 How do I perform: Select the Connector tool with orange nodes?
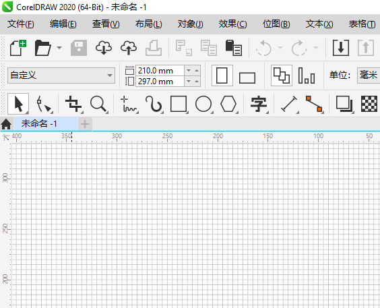tap(314, 104)
